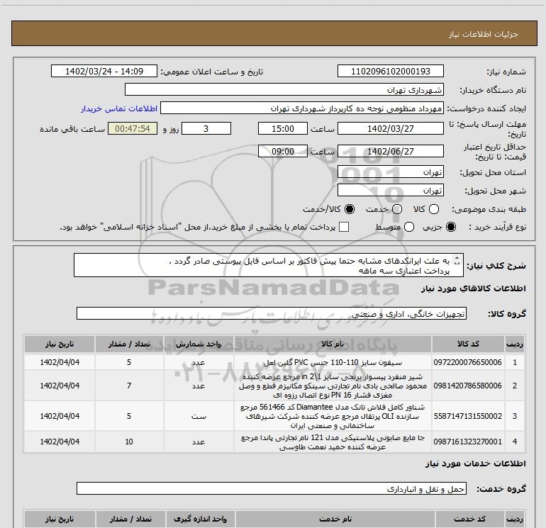Viewport: 546px width, 528px height.
Task: Click the deadline time field 15:00
Action: point(283,128)
